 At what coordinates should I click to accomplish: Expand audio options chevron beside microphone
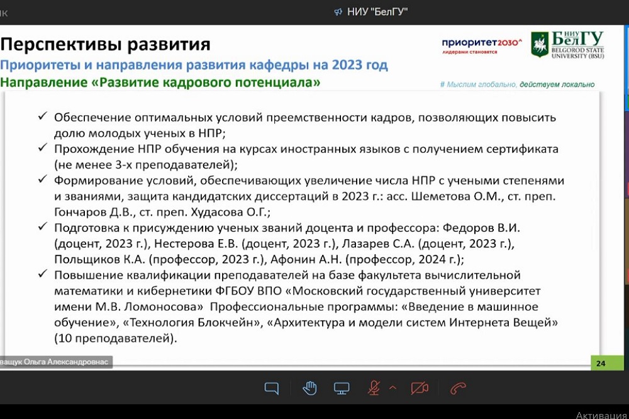tap(393, 388)
